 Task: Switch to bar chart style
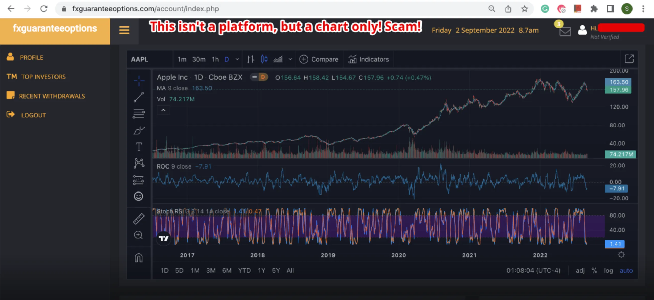(251, 59)
